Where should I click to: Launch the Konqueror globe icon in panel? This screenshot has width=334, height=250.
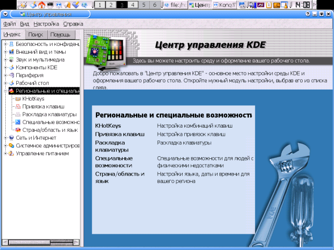pos(85,5)
